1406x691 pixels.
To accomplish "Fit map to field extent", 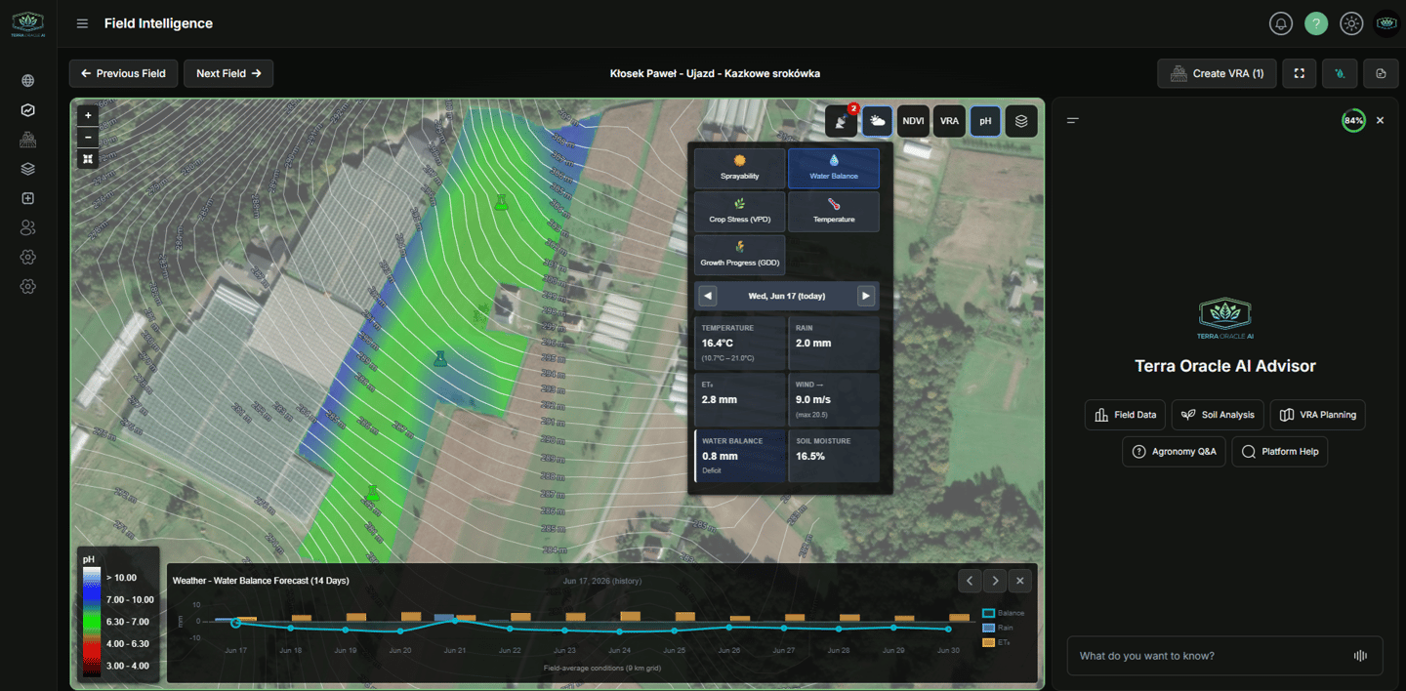I will click(88, 158).
